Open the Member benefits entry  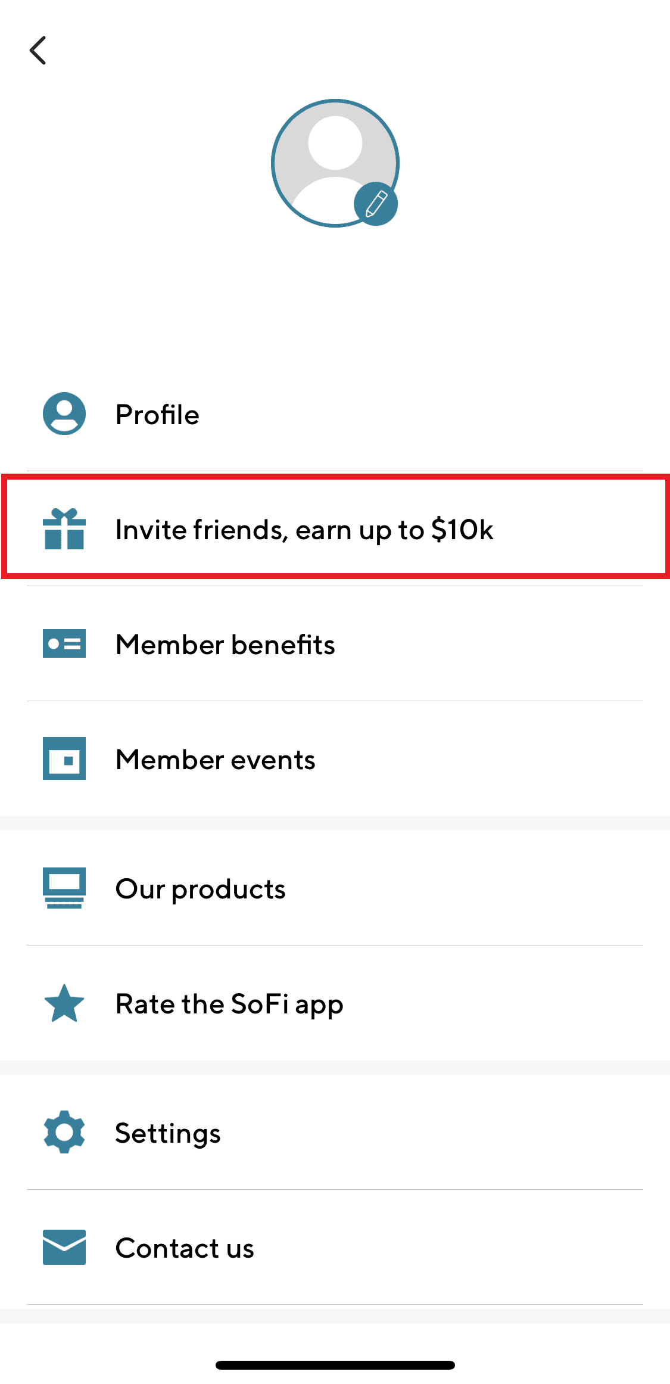(225, 645)
